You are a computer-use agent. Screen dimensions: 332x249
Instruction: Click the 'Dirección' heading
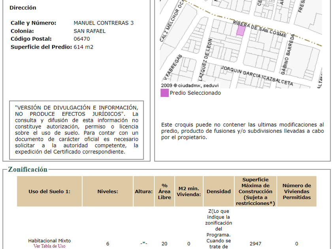(23, 8)
